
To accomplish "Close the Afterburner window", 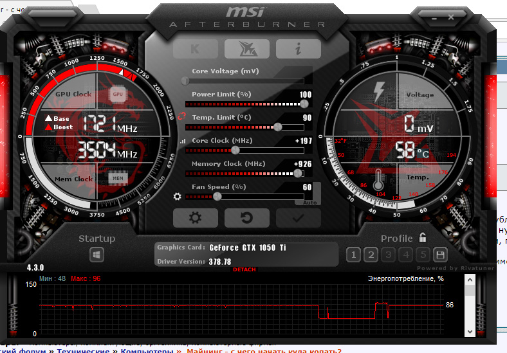I will click(x=451, y=17).
